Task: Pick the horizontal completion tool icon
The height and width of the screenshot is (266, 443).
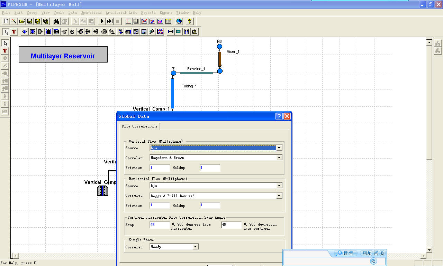Action: (56, 32)
